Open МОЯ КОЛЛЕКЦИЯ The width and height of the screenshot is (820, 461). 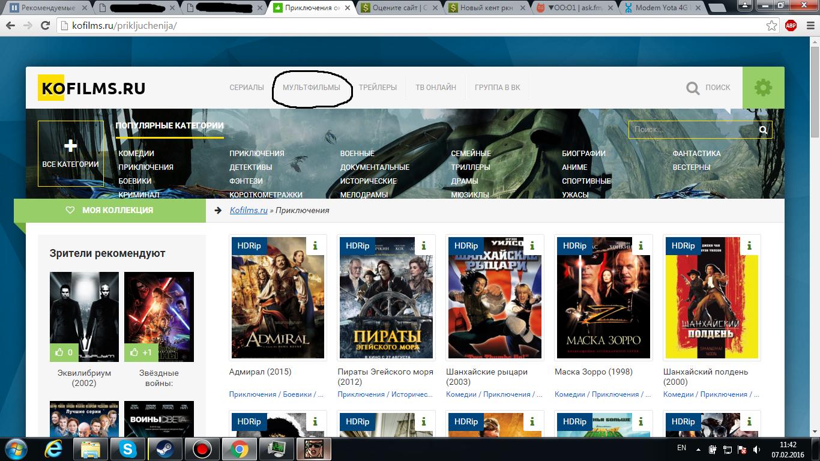110,211
